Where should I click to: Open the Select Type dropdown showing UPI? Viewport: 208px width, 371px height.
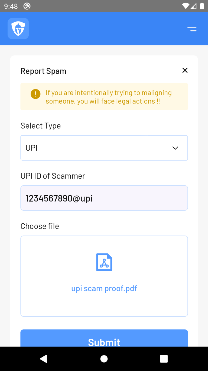pos(104,148)
